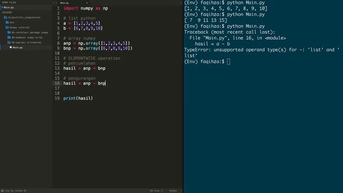Viewport: 343px width, 193px height.
Task: Click the 'anp = np.array' line
Action: pos(96,43)
